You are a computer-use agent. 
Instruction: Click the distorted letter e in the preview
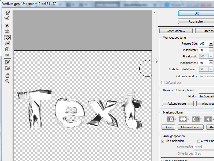click(x=70, y=113)
